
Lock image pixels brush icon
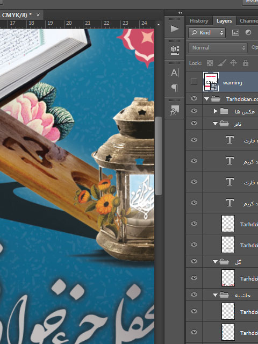222,63
